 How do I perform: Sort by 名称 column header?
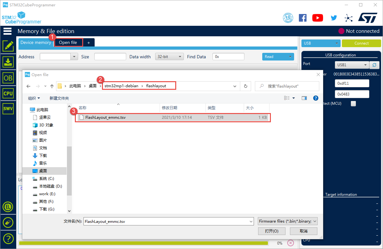118,108
